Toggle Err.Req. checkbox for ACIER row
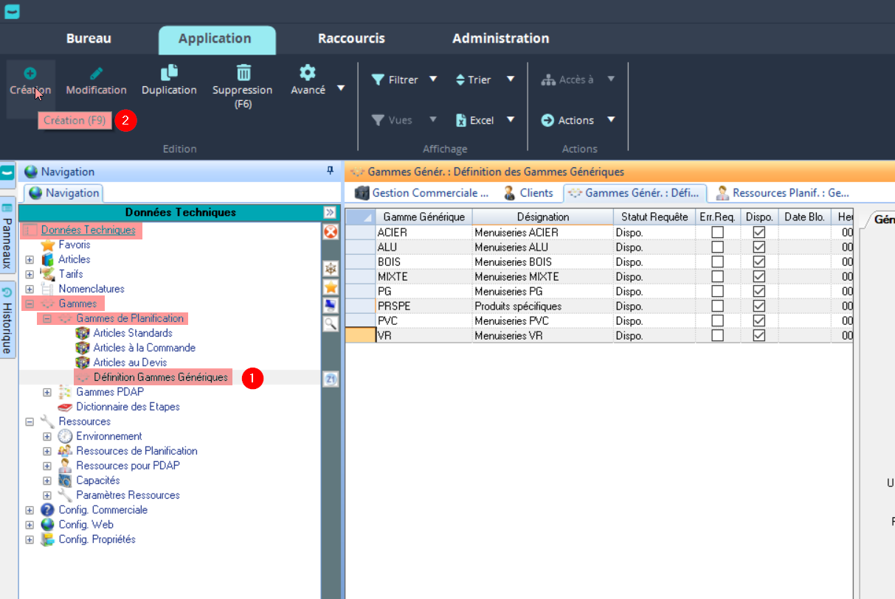895x599 pixels. point(717,233)
